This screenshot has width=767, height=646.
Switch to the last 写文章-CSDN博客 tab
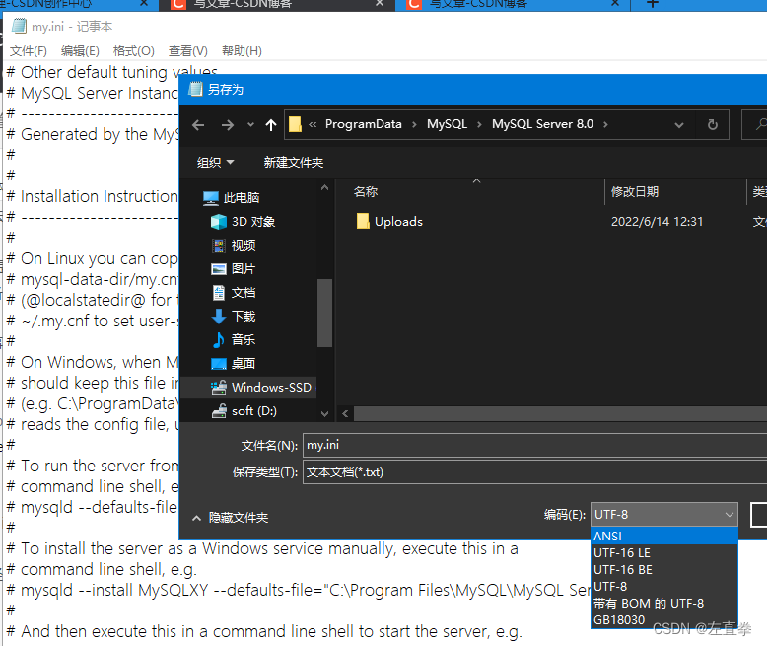(x=513, y=4)
